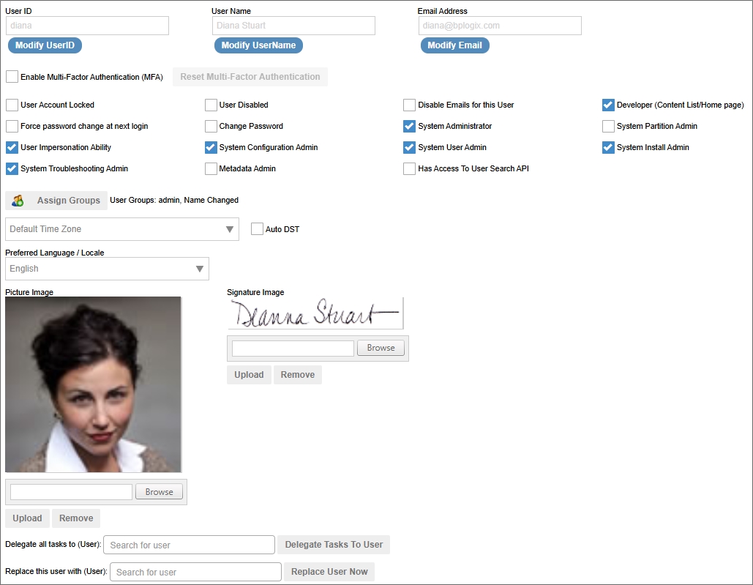
Task: Enable Multi-Factor Authentication checkbox
Action: [12, 77]
